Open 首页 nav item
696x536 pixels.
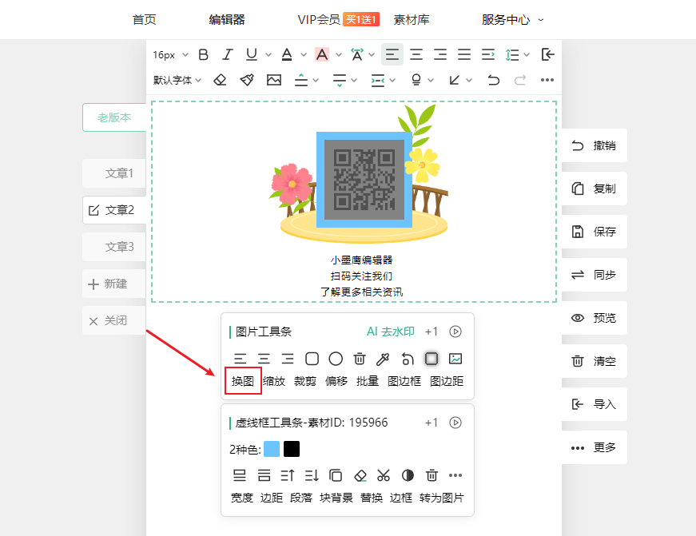pyautogui.click(x=145, y=19)
